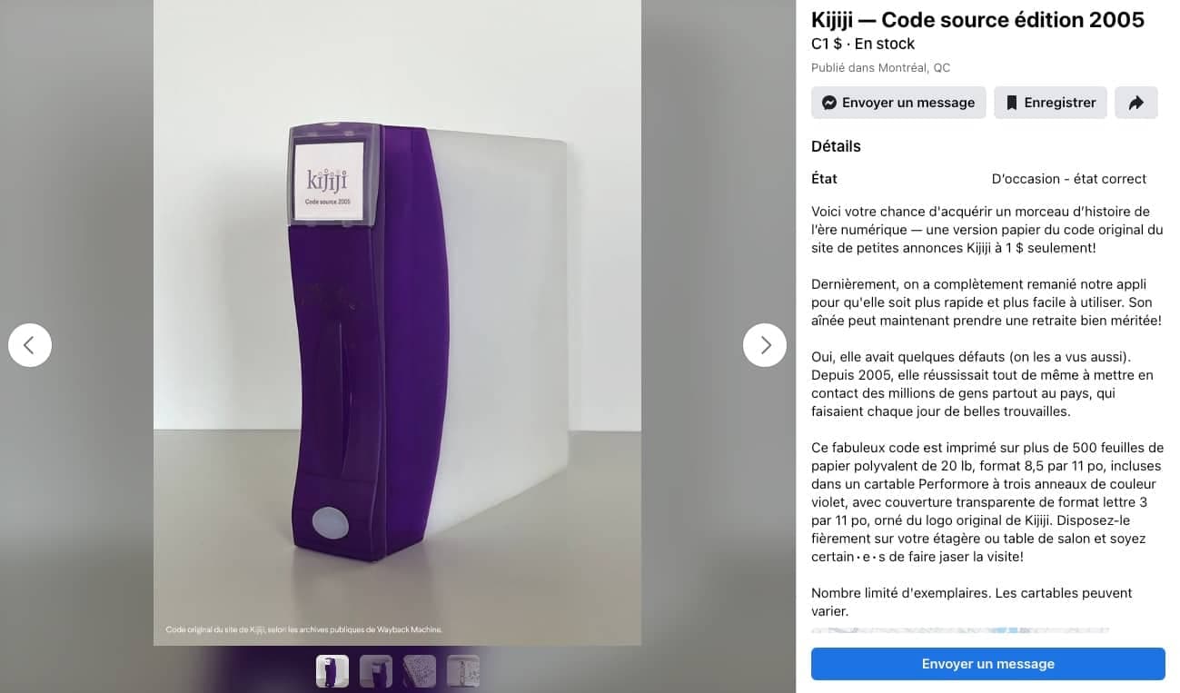Click the État condition value
Image resolution: width=1180 pixels, height=693 pixels.
(1069, 179)
